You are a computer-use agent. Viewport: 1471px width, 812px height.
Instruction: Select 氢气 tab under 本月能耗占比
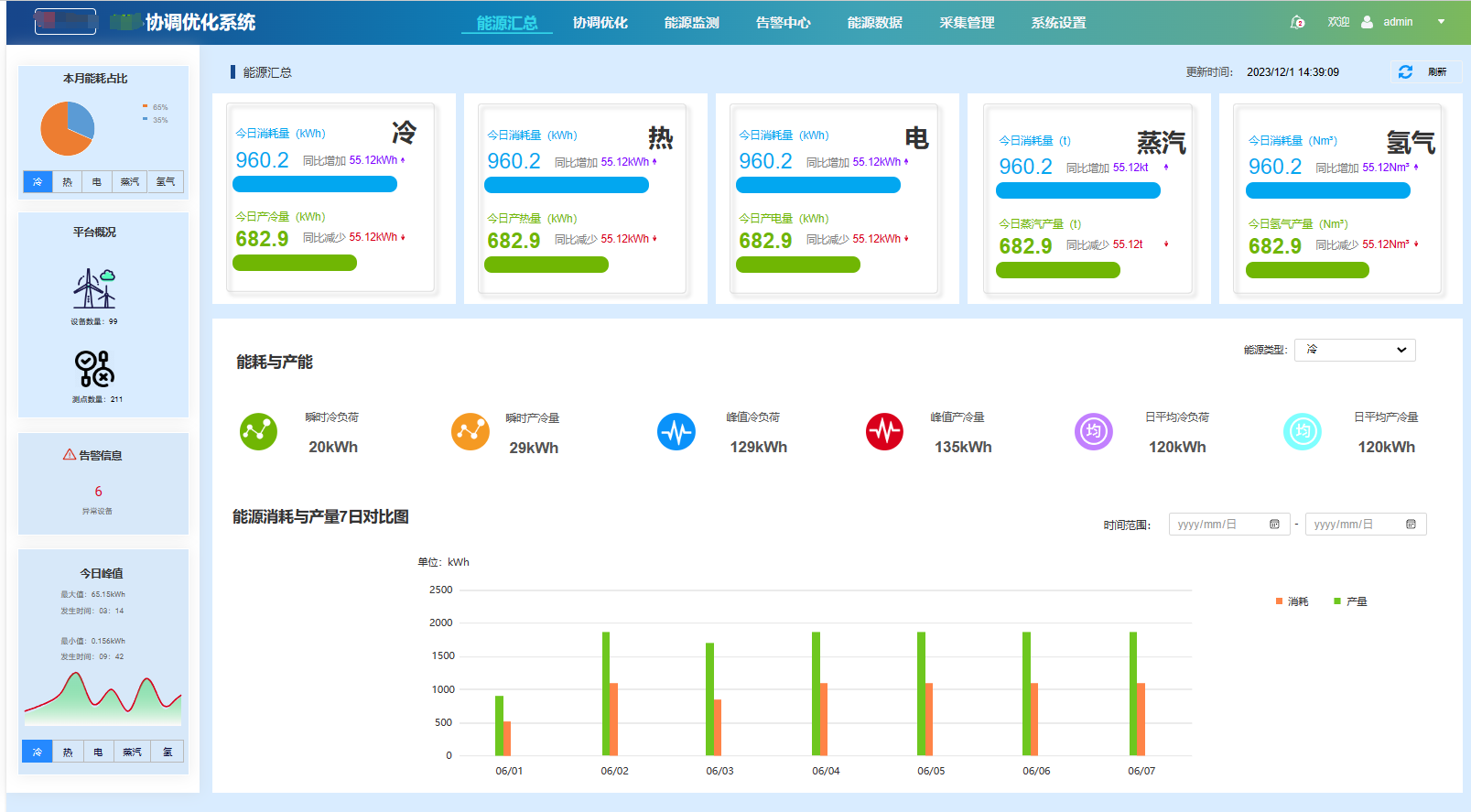click(x=166, y=181)
